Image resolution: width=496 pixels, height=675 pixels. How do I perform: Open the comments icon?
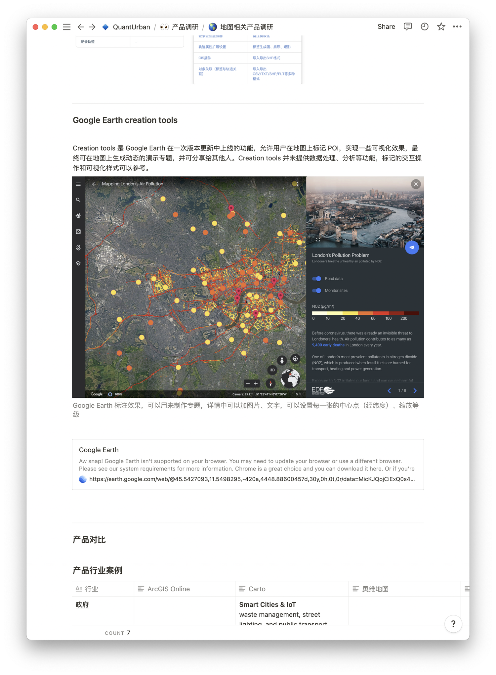pos(408,26)
